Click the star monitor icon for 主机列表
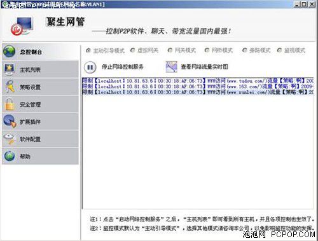 [x=10, y=69]
